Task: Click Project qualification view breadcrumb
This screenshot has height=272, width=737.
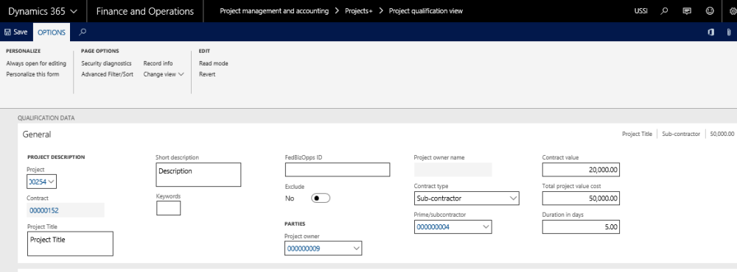Action: click(426, 11)
